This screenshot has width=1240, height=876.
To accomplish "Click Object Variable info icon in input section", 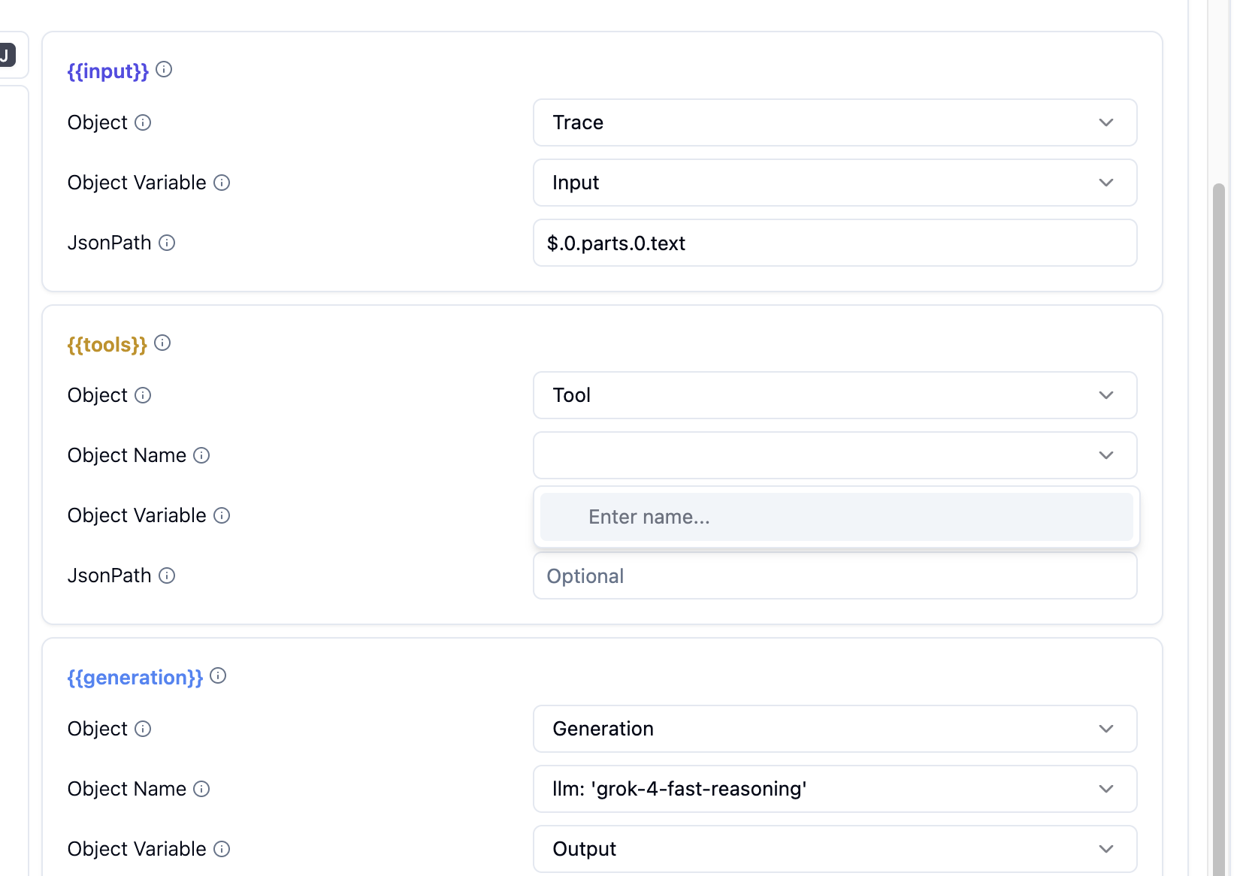I will click(222, 183).
